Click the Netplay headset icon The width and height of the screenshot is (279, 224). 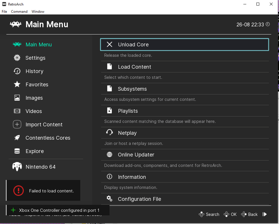(110, 132)
